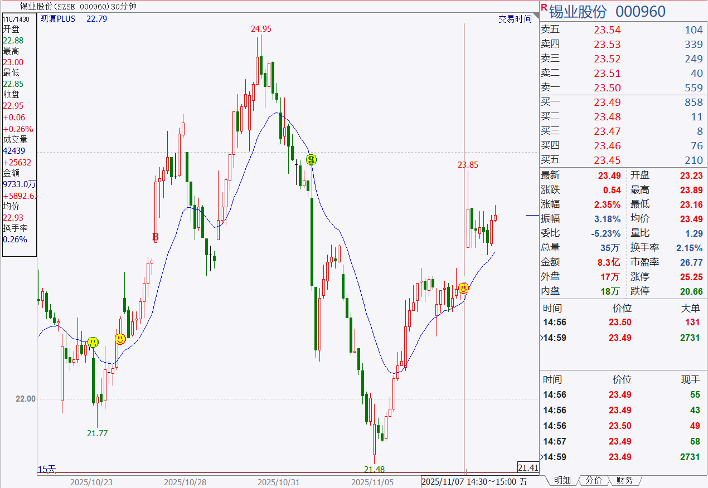Click the red 'B' buy signal marker

(x=156, y=237)
